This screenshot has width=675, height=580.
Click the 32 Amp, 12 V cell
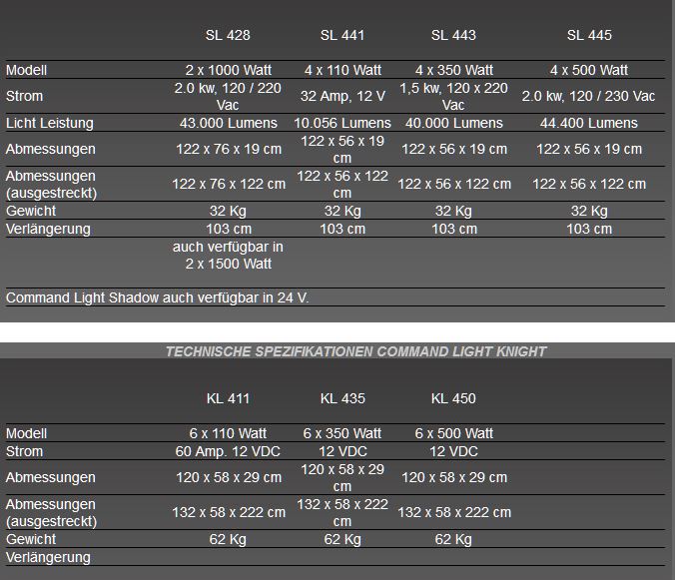(342, 96)
